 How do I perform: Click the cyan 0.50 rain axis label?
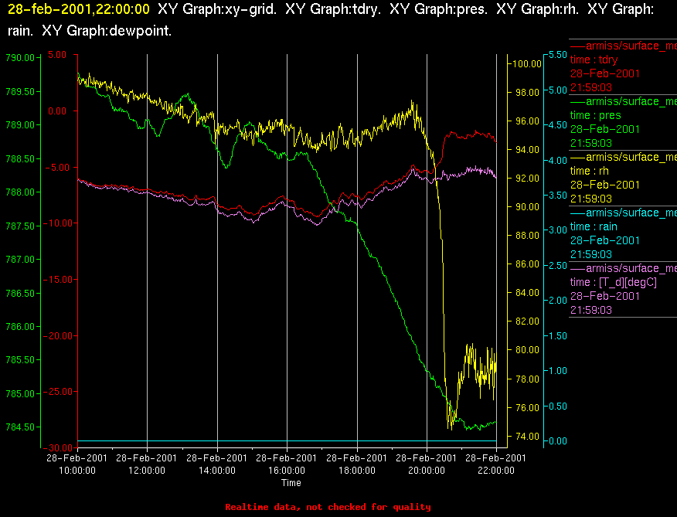[557, 406]
